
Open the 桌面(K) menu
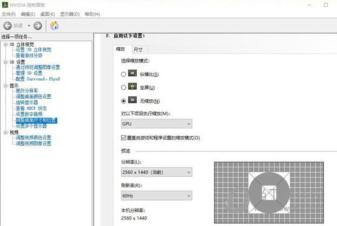pyautogui.click(x=47, y=14)
